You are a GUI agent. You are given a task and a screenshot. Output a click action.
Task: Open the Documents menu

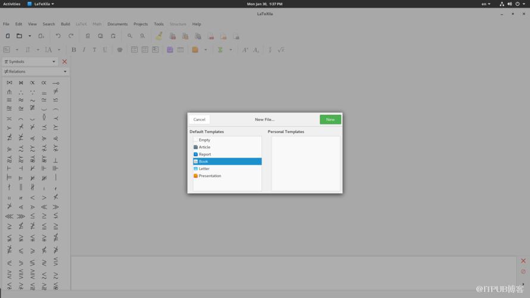[117, 24]
